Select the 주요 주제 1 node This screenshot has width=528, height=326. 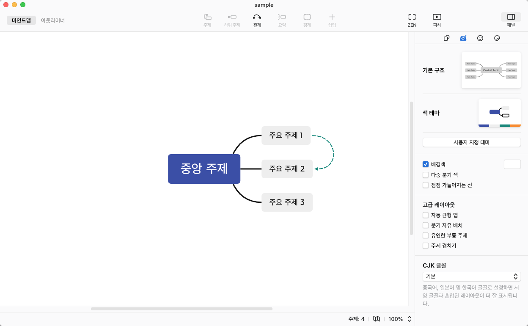click(x=286, y=135)
